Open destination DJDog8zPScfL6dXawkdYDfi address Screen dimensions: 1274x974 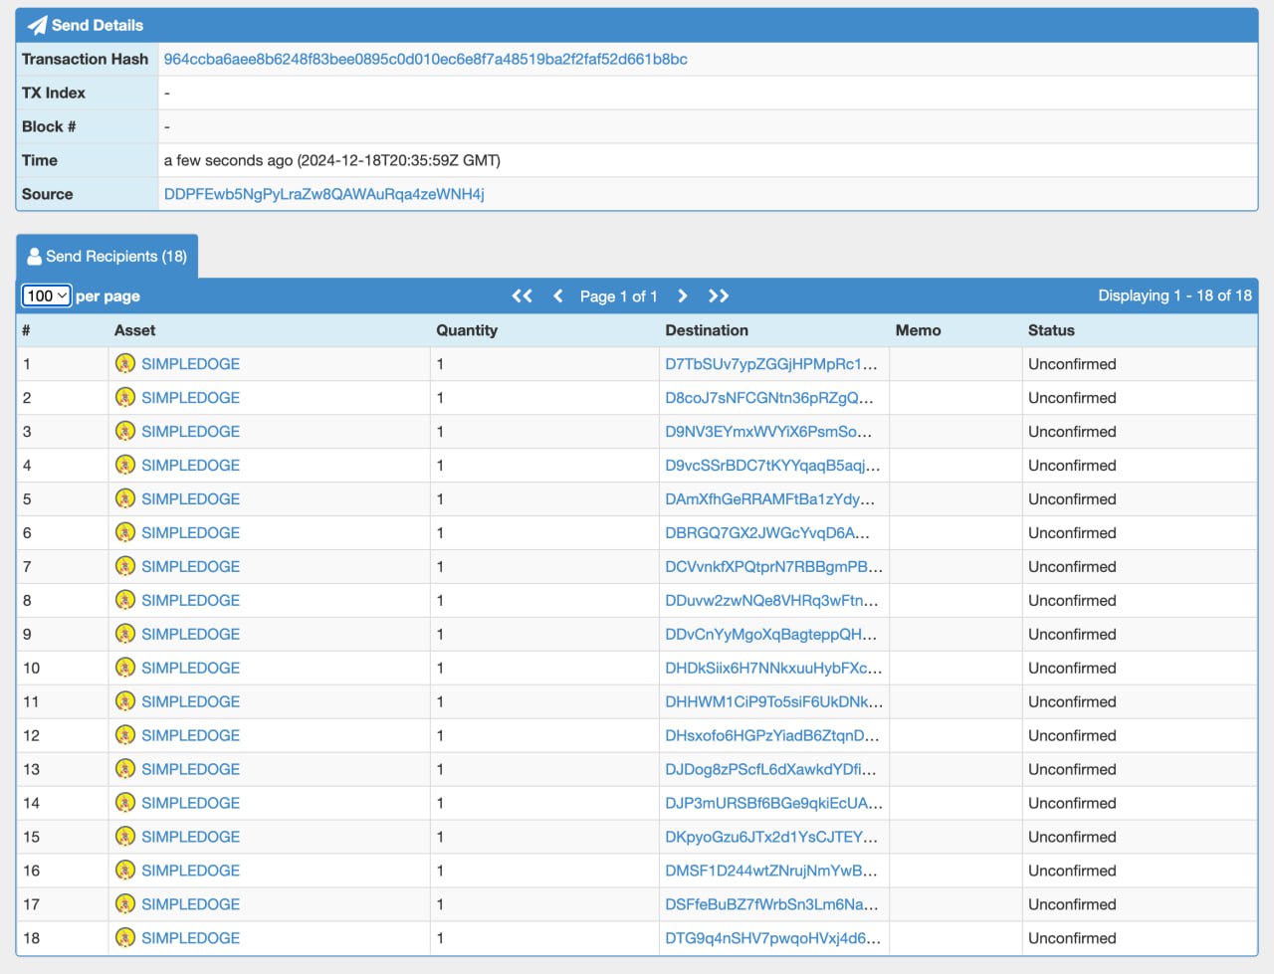[x=771, y=770]
